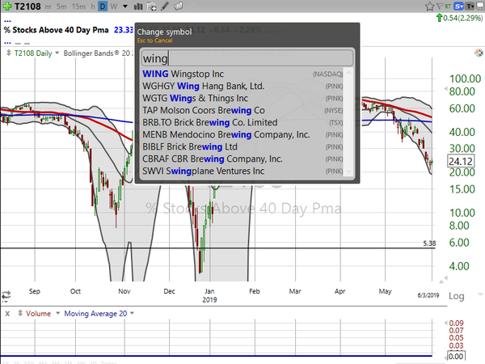Open the T template dropdown button
485x364 pixels.
point(470,6)
